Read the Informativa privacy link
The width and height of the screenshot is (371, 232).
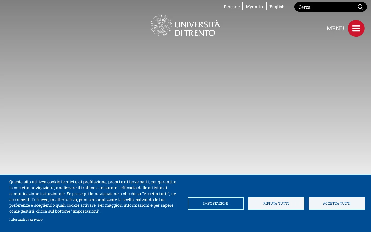26,219
